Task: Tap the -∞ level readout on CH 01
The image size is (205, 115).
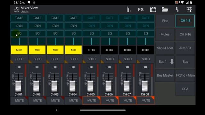Action: point(19,67)
